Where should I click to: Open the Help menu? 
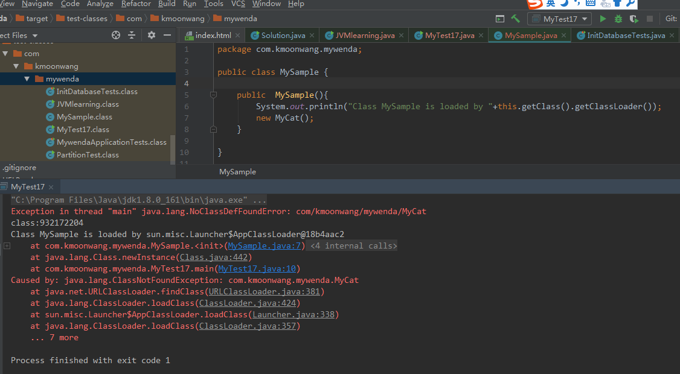pos(296,4)
